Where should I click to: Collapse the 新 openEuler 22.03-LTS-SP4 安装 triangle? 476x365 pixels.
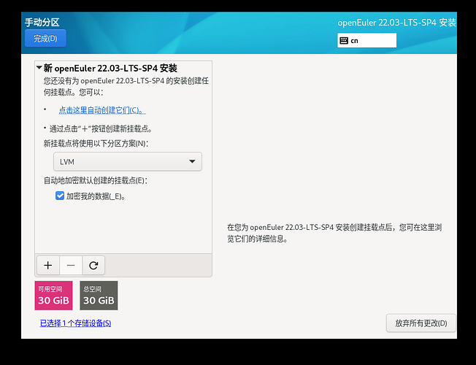(x=38, y=68)
